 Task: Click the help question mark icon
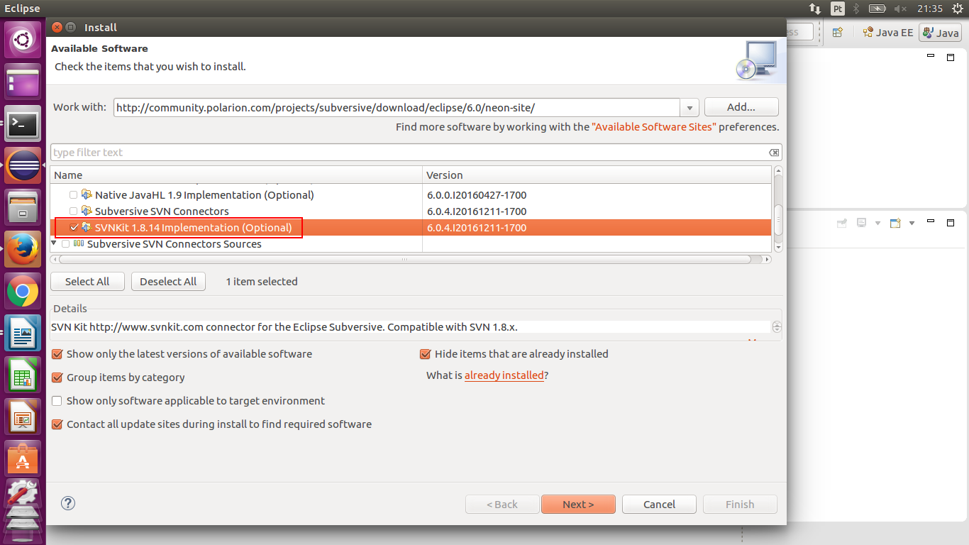67,503
